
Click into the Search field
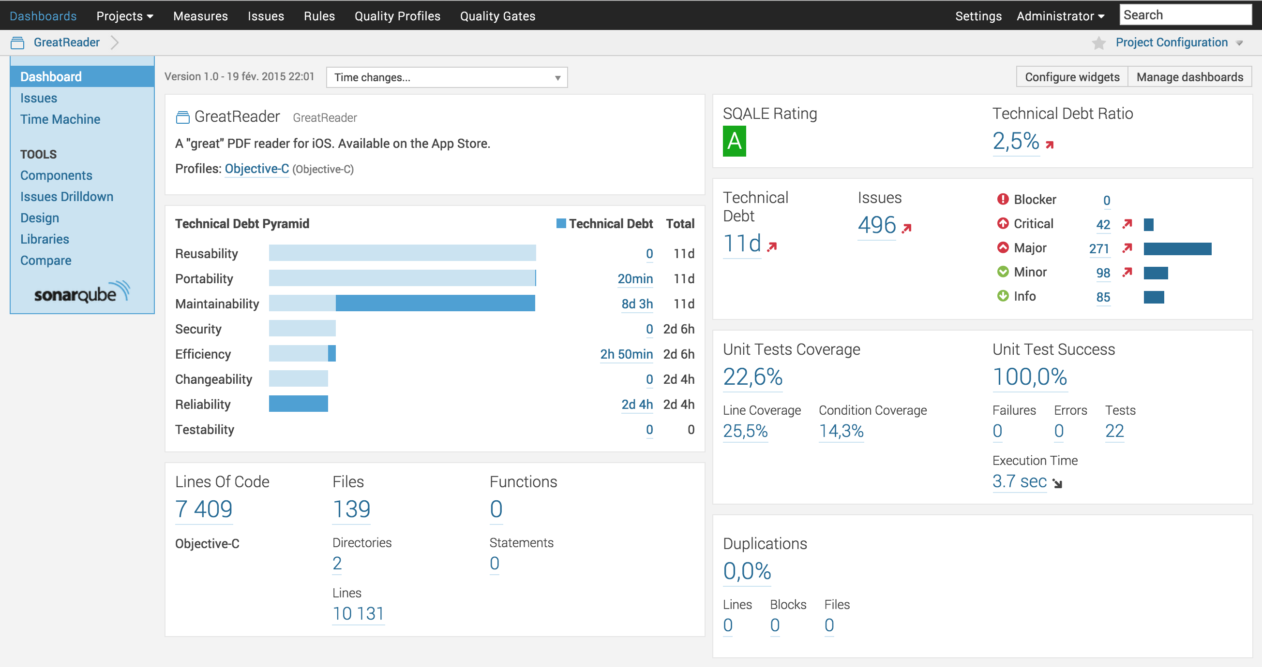[1185, 15]
